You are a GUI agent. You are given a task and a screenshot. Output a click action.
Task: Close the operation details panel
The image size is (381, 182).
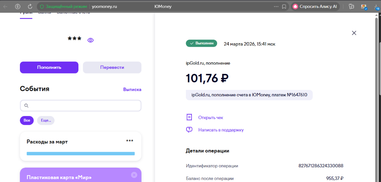click(x=354, y=33)
